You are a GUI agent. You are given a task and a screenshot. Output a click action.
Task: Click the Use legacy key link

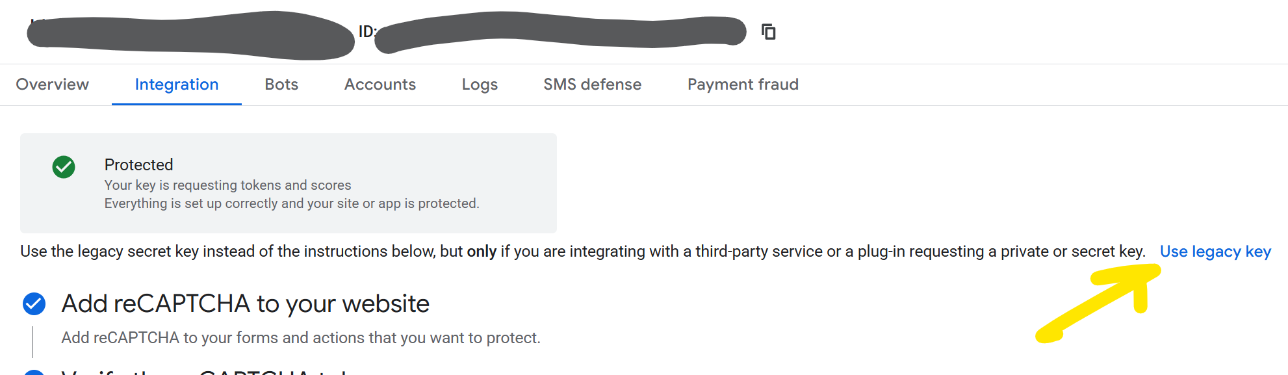tap(1215, 252)
